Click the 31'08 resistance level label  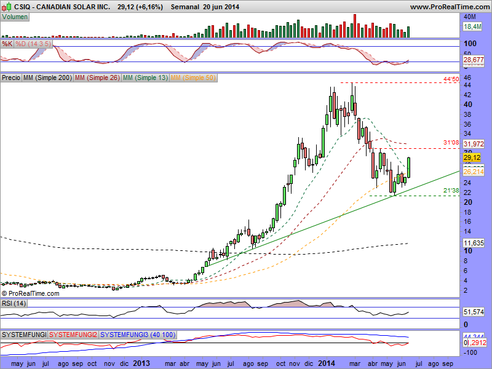tap(451, 143)
